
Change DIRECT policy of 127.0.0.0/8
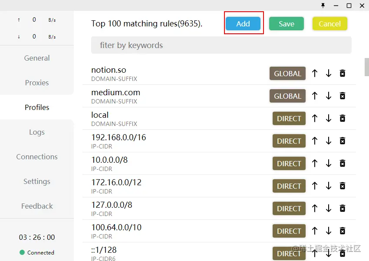pos(289,209)
